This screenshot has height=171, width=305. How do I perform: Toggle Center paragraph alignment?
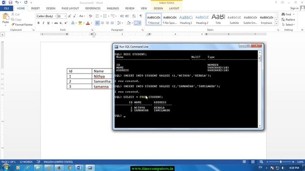tap(102, 23)
